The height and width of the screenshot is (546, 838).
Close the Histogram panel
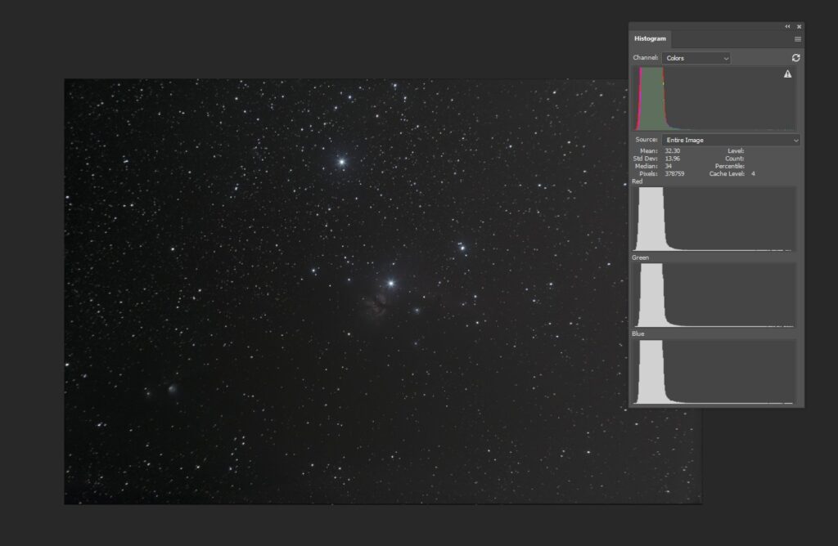[x=799, y=26]
